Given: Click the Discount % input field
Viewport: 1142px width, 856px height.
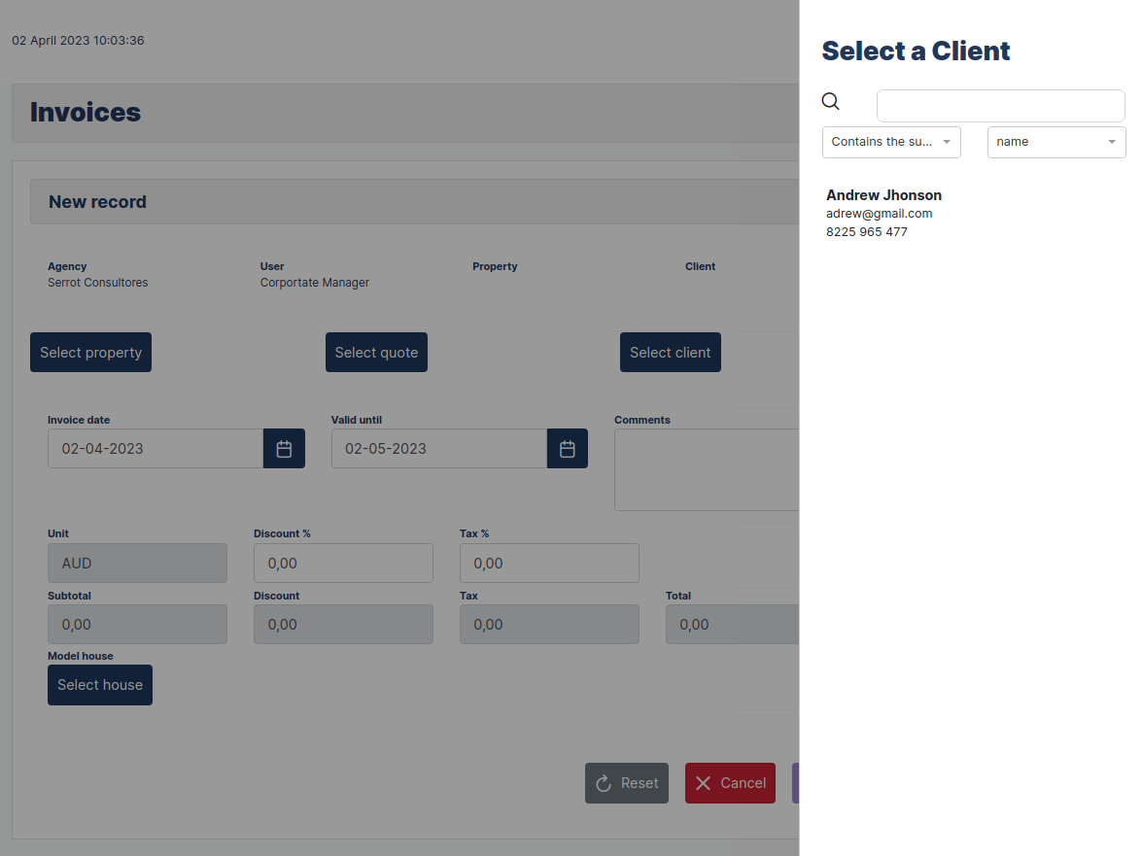Looking at the screenshot, I should pyautogui.click(x=343, y=563).
